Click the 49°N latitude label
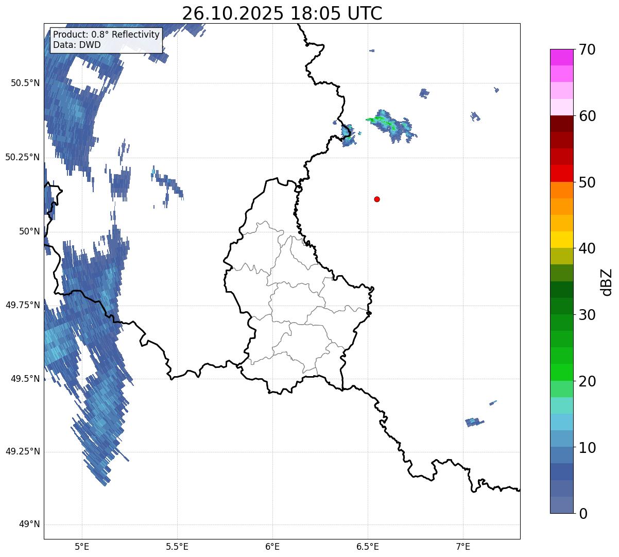The height and width of the screenshot is (557, 619). tap(29, 525)
